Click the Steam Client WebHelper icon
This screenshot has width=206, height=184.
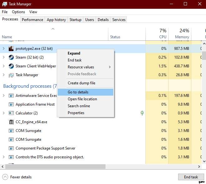pyautogui.click(x=11, y=66)
